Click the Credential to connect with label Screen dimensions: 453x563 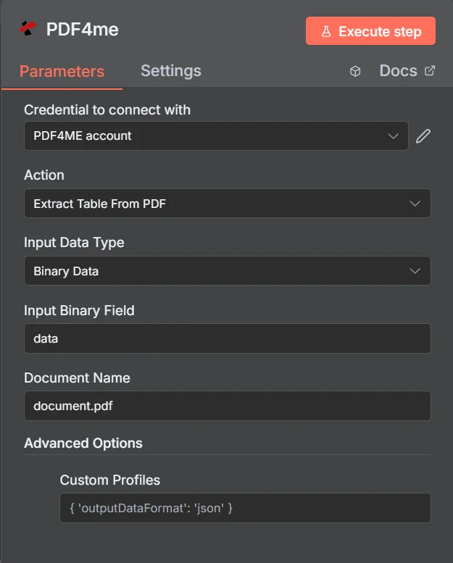pos(107,110)
